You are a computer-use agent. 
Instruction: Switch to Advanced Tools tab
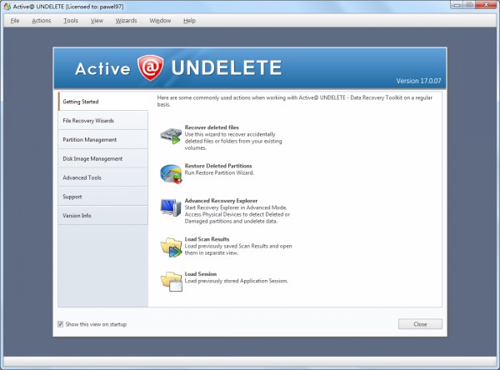103,177
